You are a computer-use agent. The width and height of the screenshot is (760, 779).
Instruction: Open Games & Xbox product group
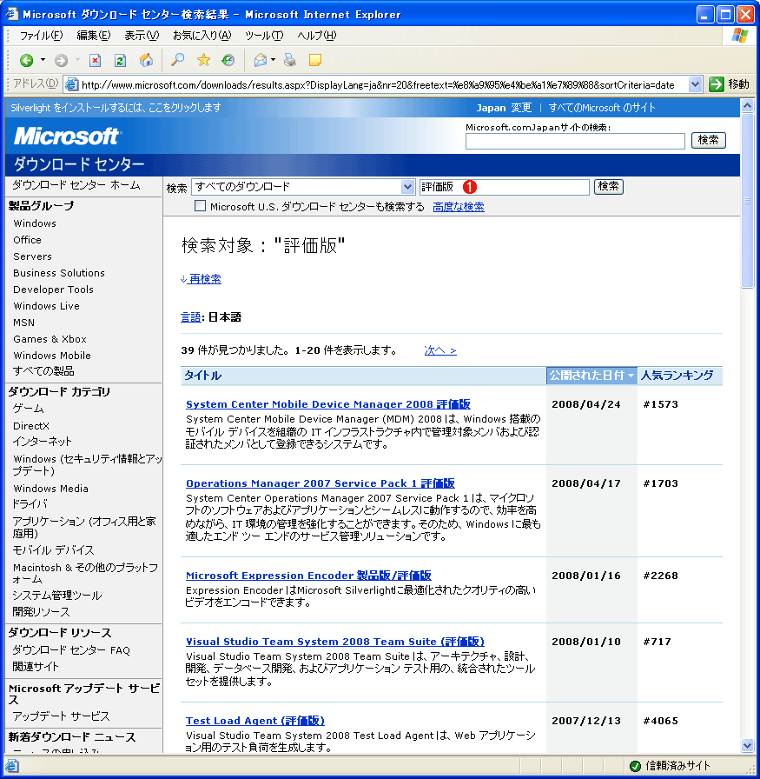click(50, 339)
